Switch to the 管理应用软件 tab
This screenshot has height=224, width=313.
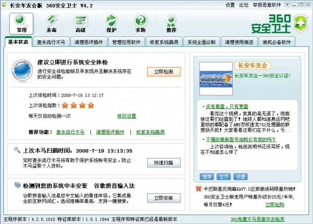click(x=126, y=42)
